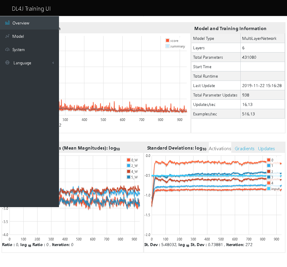Open the Model section
Screen dimensions: 287x267
pyautogui.click(x=18, y=36)
